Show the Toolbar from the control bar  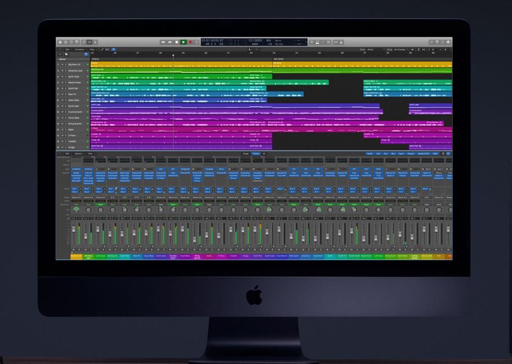[x=77, y=42]
